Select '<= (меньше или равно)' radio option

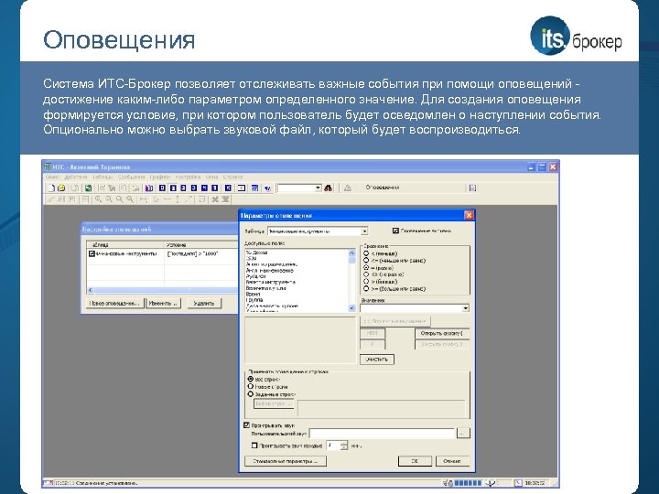[366, 261]
